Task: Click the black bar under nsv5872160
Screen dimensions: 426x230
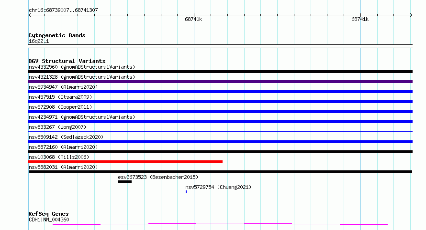Action: pyautogui.click(x=220, y=152)
